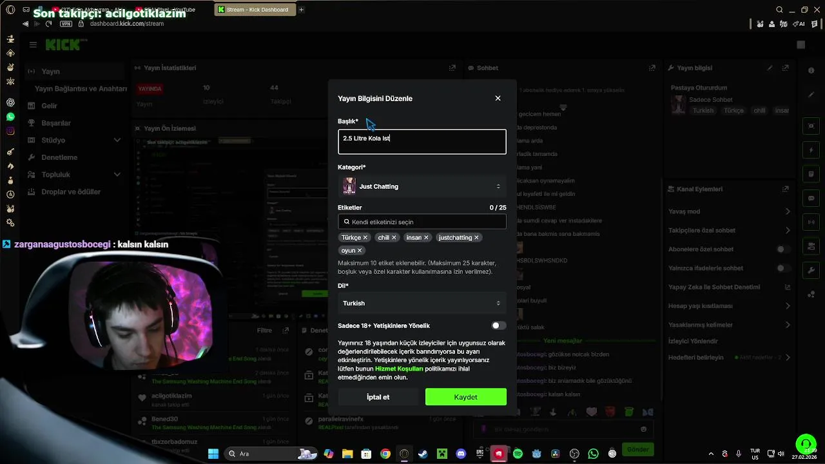
Task: Pop out the Yayın bilgisi panel
Action: 785,68
